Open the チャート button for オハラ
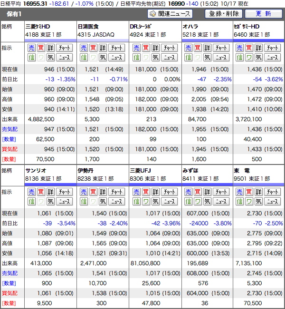The height and width of the screenshot is (309, 285). click(220, 48)
